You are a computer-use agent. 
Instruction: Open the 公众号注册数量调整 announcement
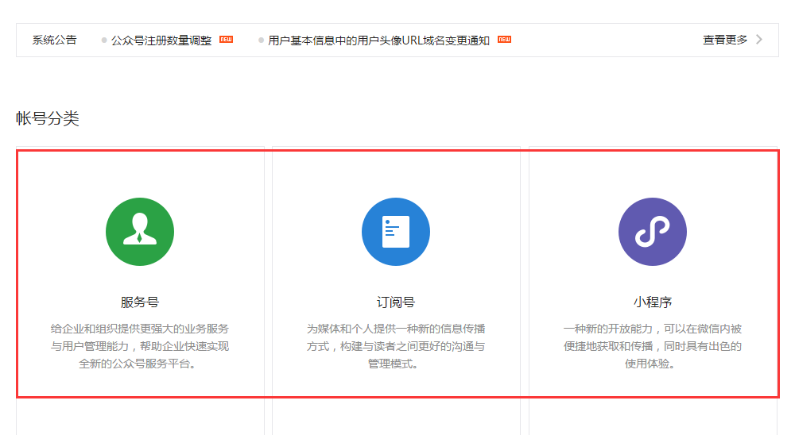tap(161, 40)
